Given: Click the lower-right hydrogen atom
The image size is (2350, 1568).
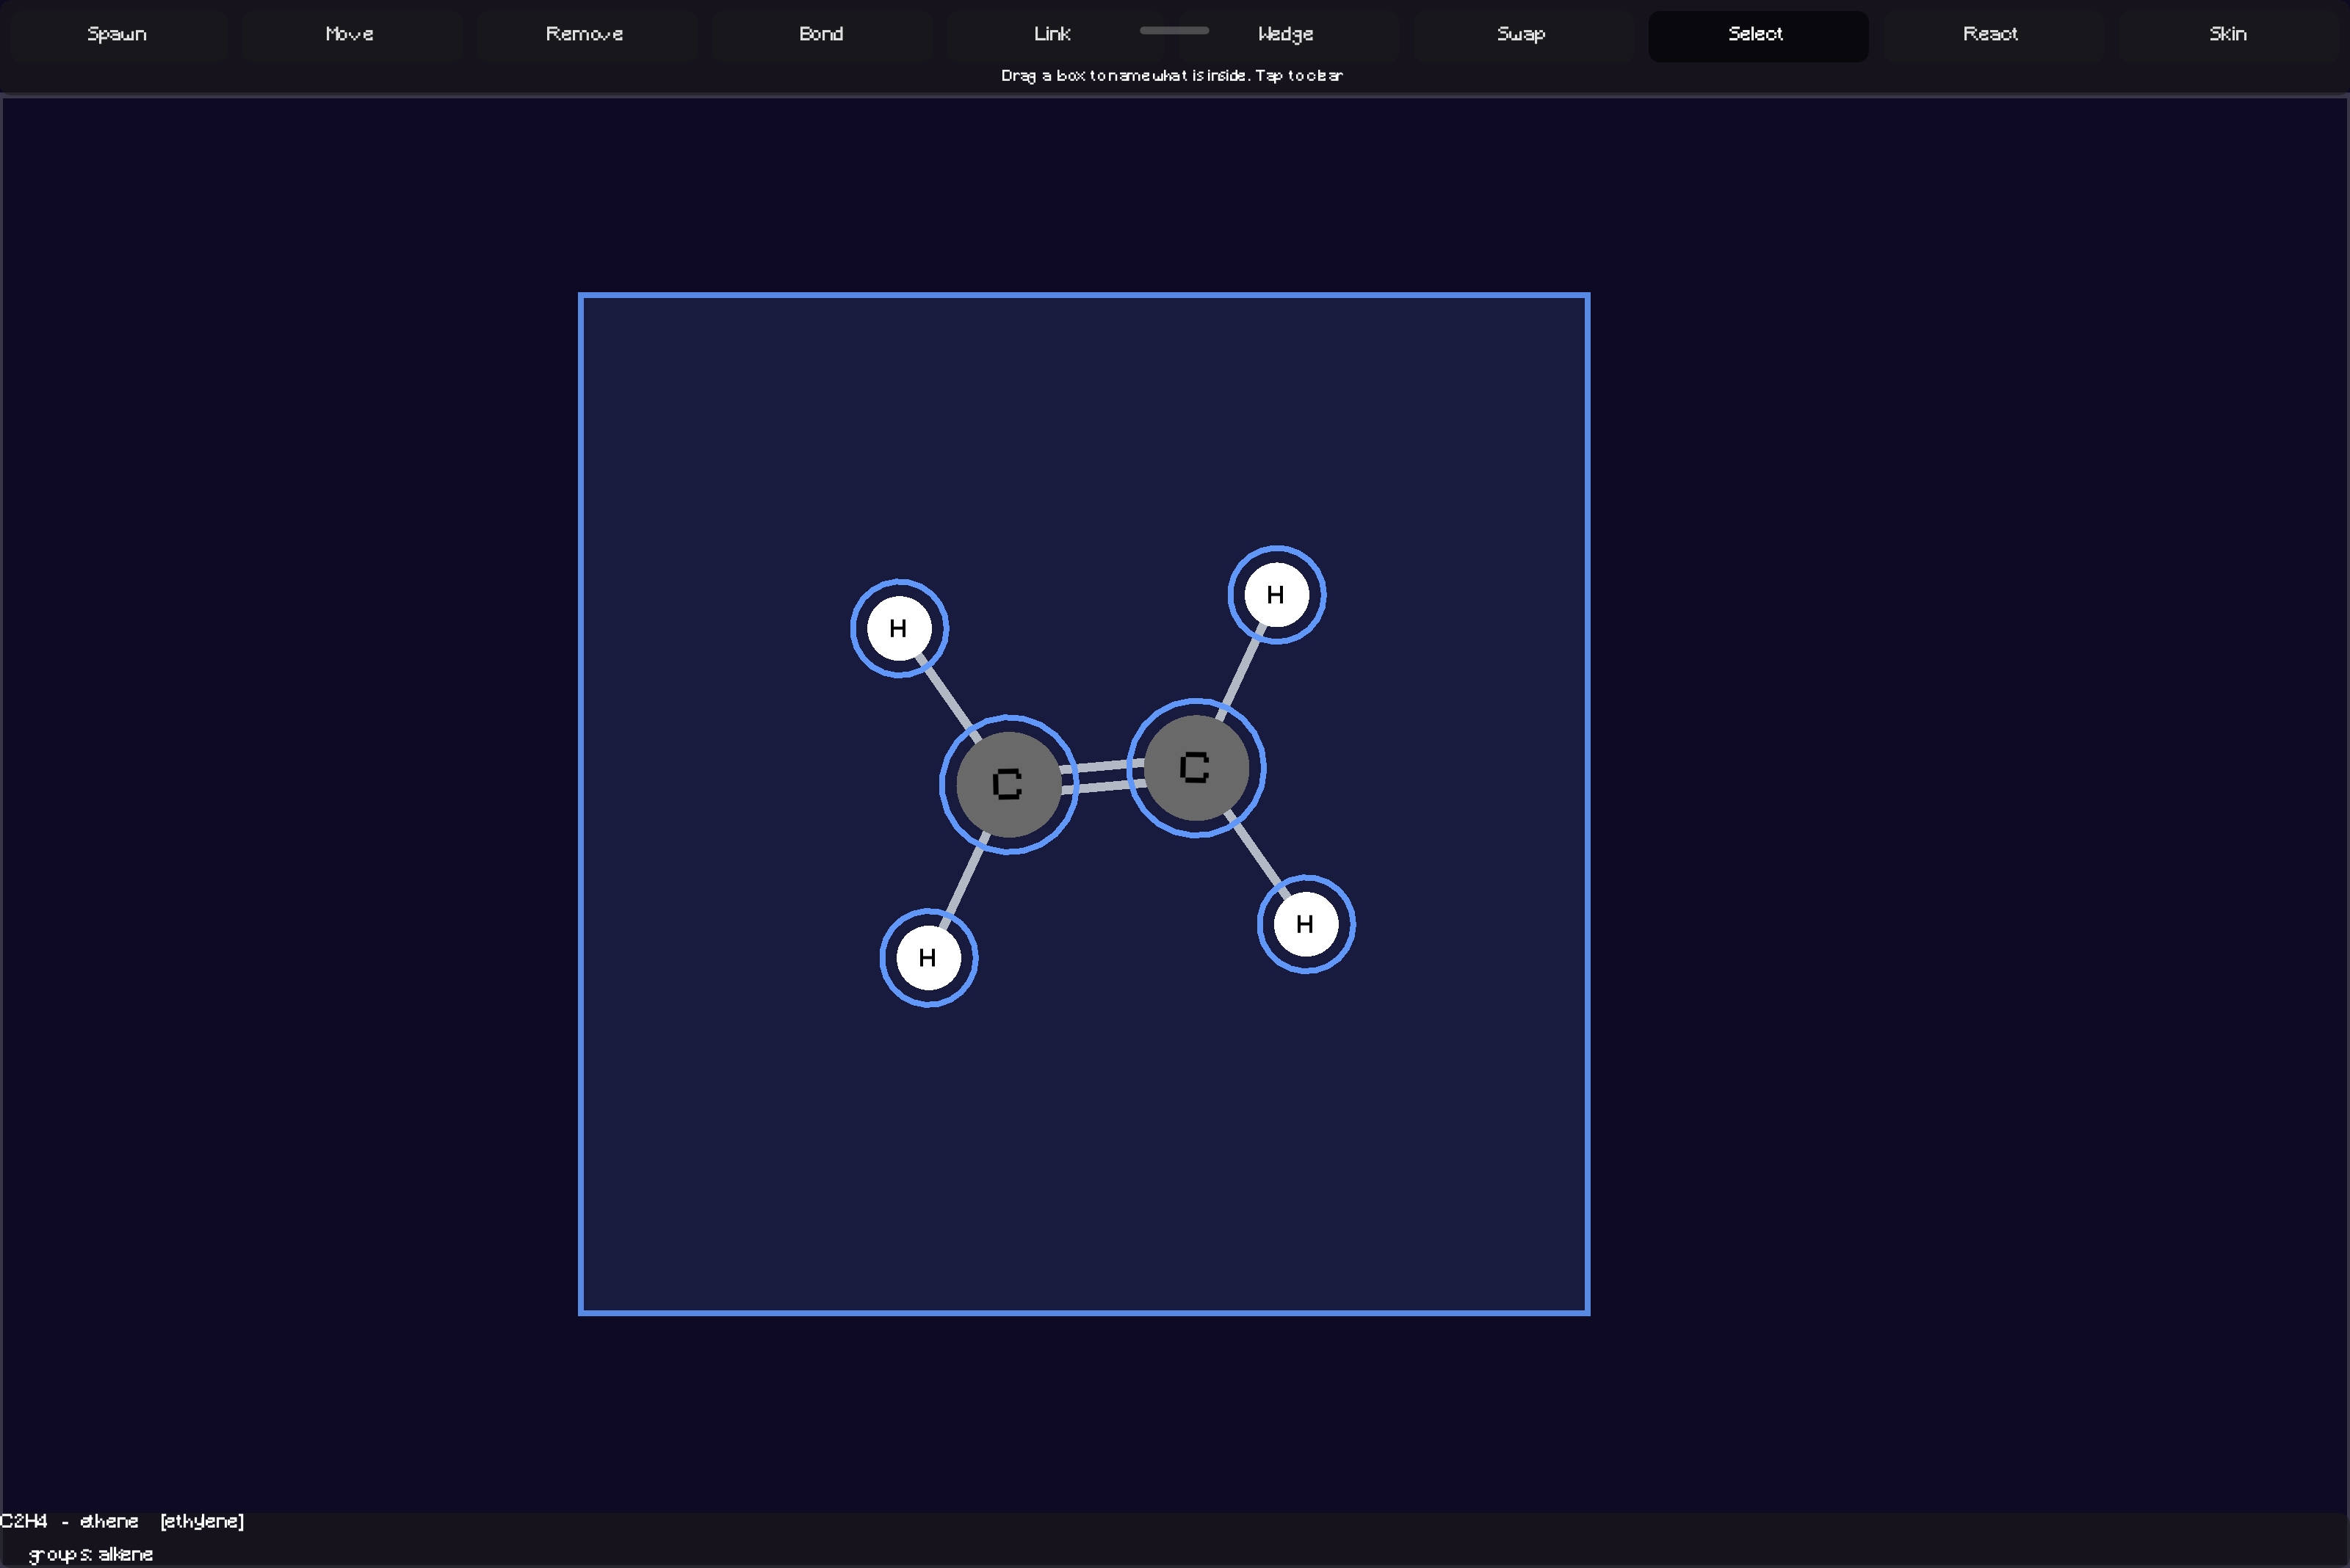Looking at the screenshot, I should pyautogui.click(x=1306, y=924).
